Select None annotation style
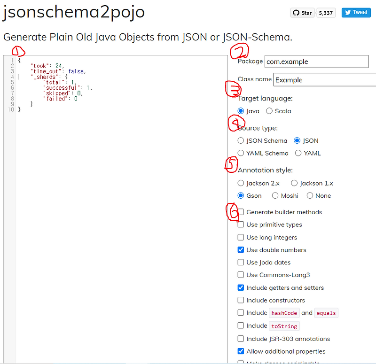The image size is (376, 364). click(x=309, y=195)
